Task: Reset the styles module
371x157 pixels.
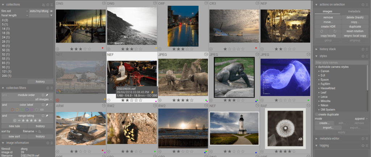Action: coord(363,56)
